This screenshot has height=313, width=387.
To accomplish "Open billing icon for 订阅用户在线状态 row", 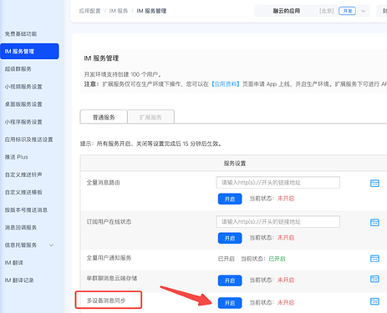I will point(374,222).
